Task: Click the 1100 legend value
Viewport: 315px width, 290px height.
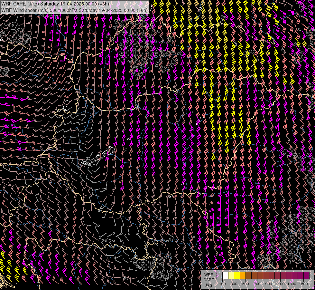Action: click(x=280, y=284)
